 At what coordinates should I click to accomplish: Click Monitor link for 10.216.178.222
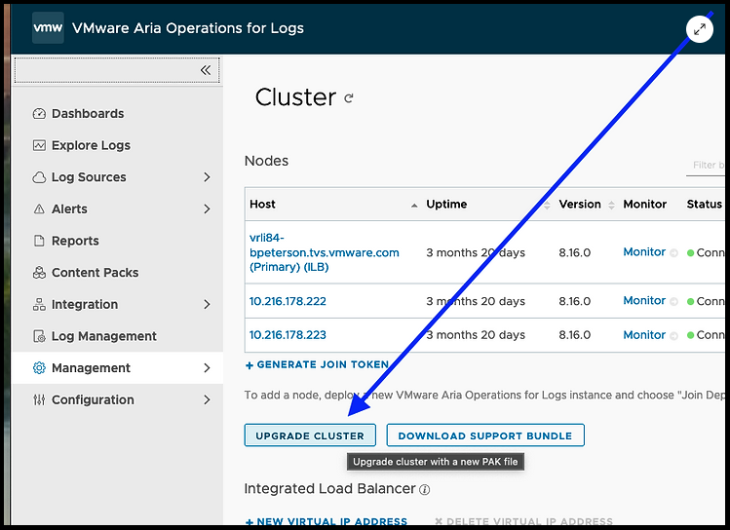[x=644, y=300]
